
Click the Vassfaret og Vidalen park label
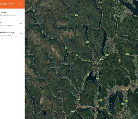[65, 30]
